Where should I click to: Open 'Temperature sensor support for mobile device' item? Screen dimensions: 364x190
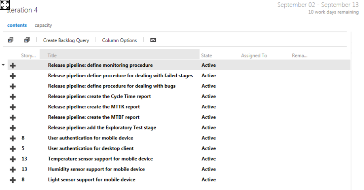[x=100, y=159]
